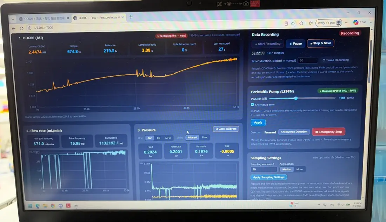Open Chrome from taskbar
The height and width of the screenshot is (222, 386).
pyautogui.click(x=53, y=206)
